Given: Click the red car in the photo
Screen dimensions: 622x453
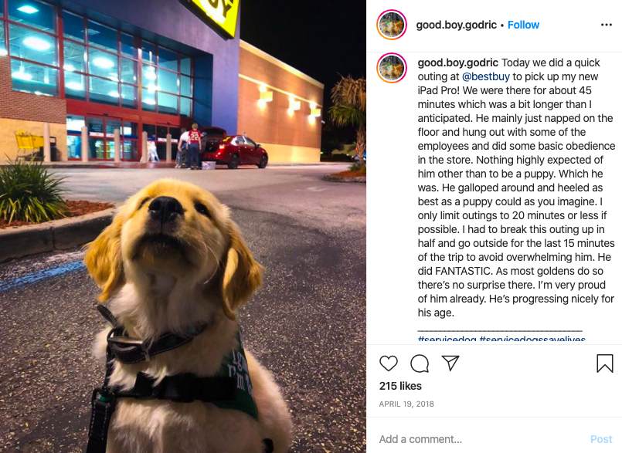Looking at the screenshot, I should (234, 150).
